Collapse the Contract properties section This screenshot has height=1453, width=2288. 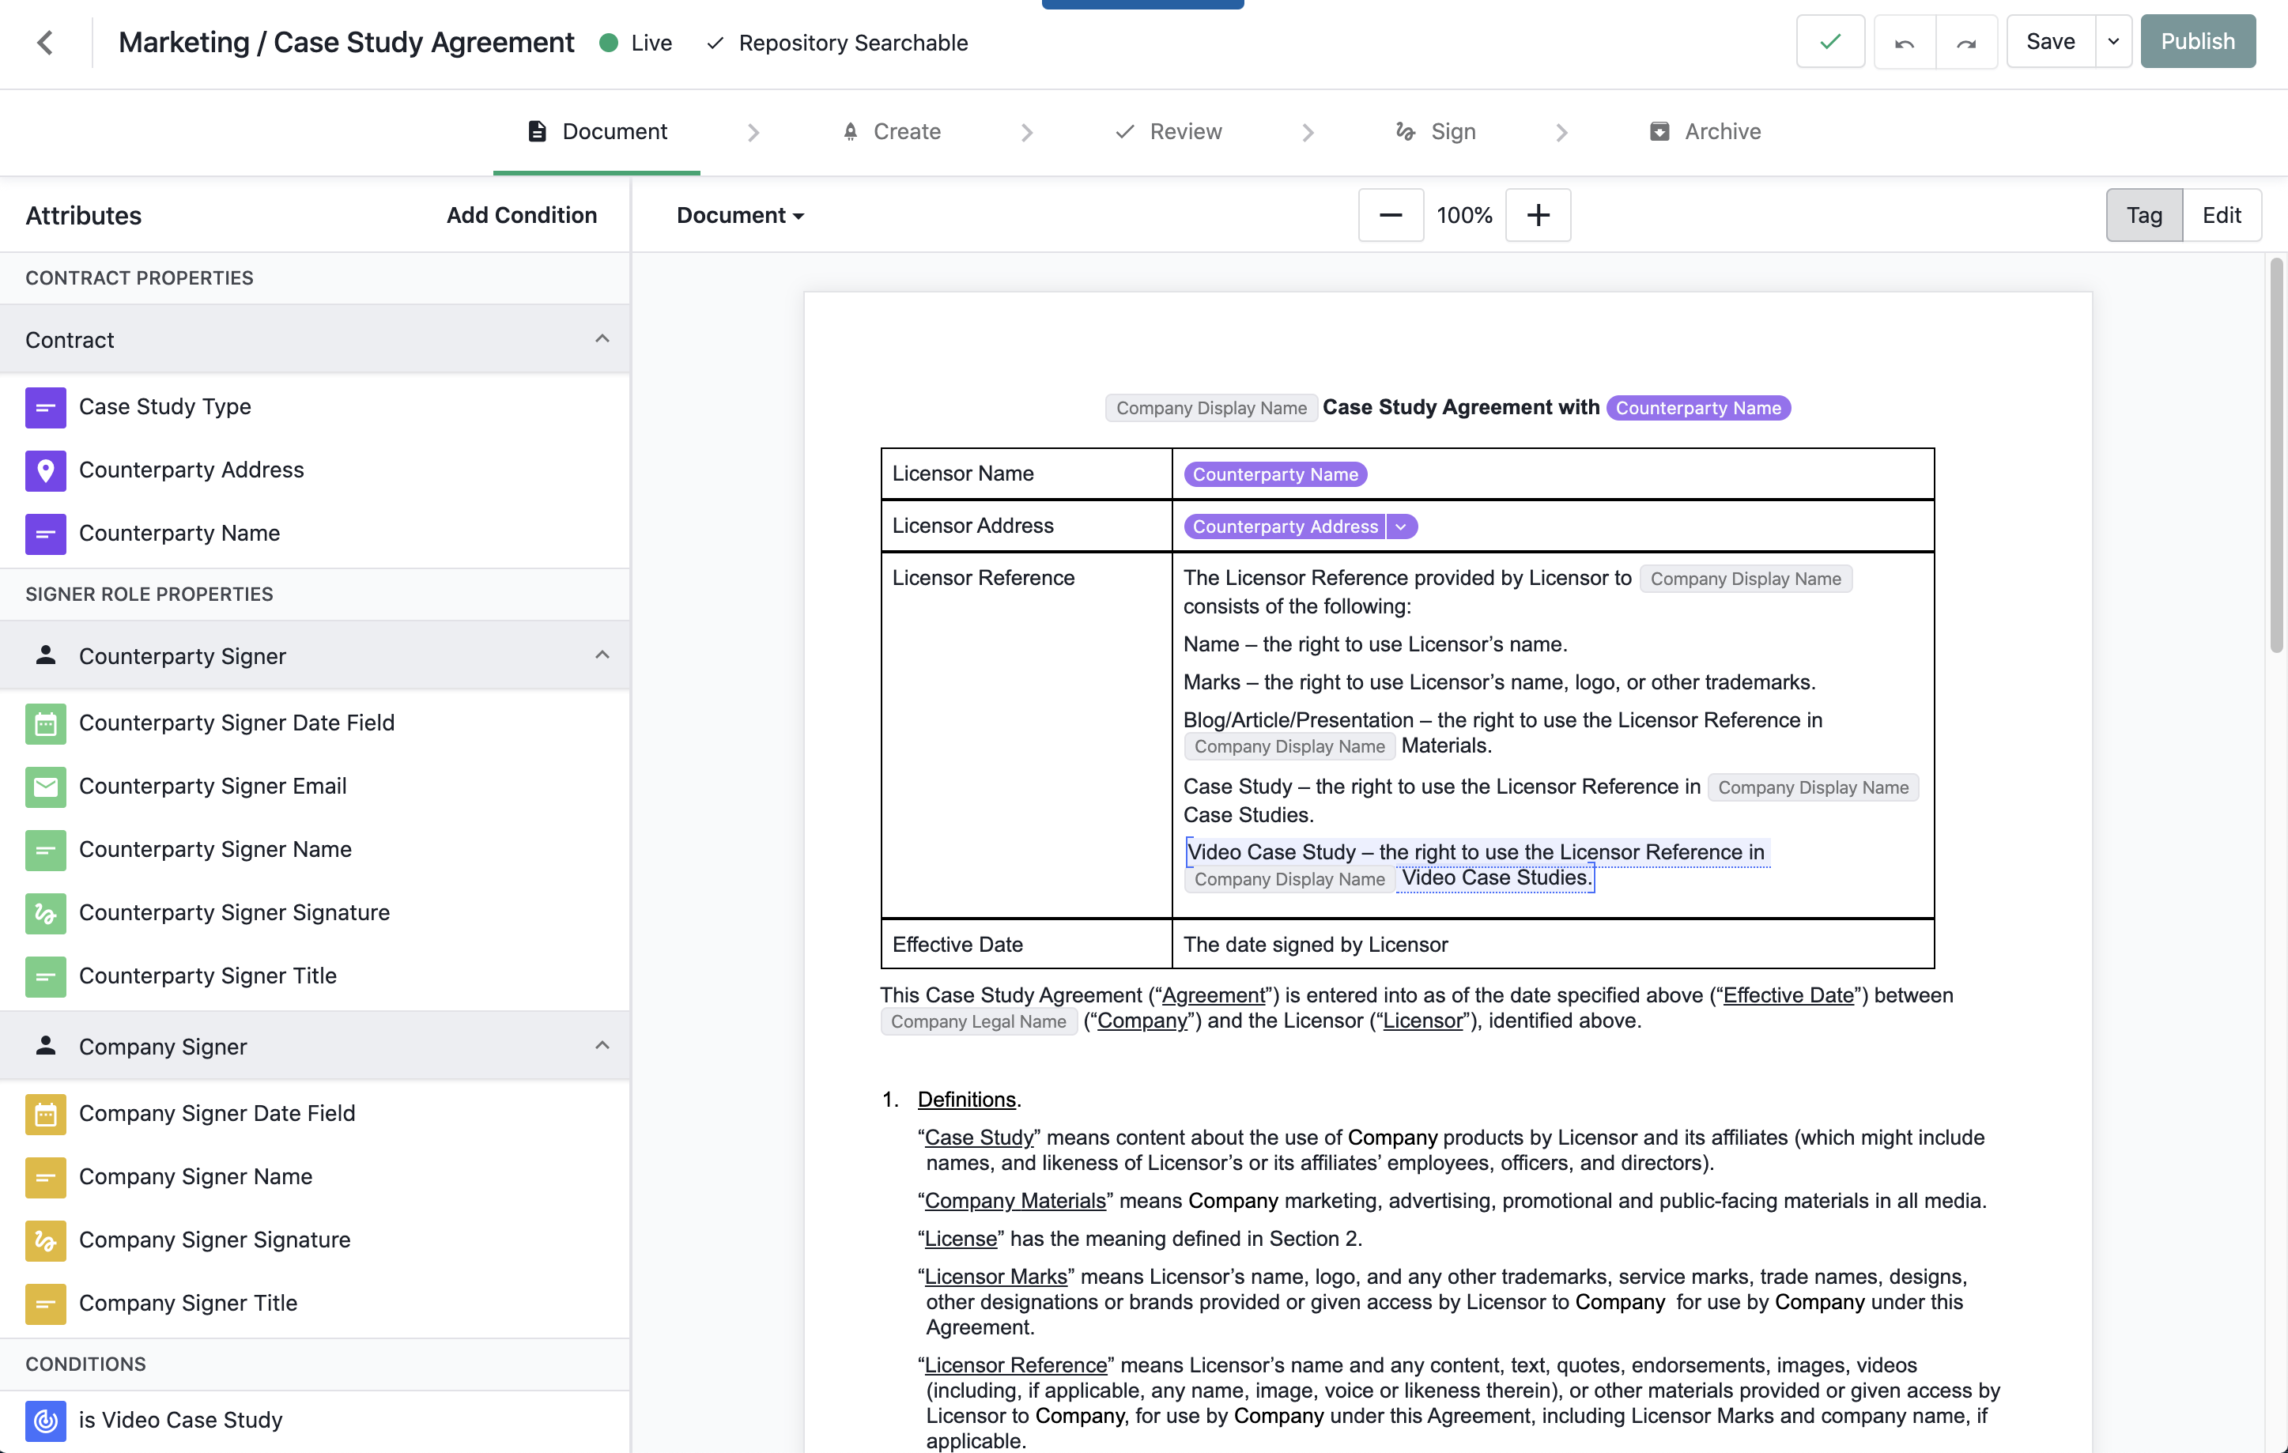pos(602,339)
